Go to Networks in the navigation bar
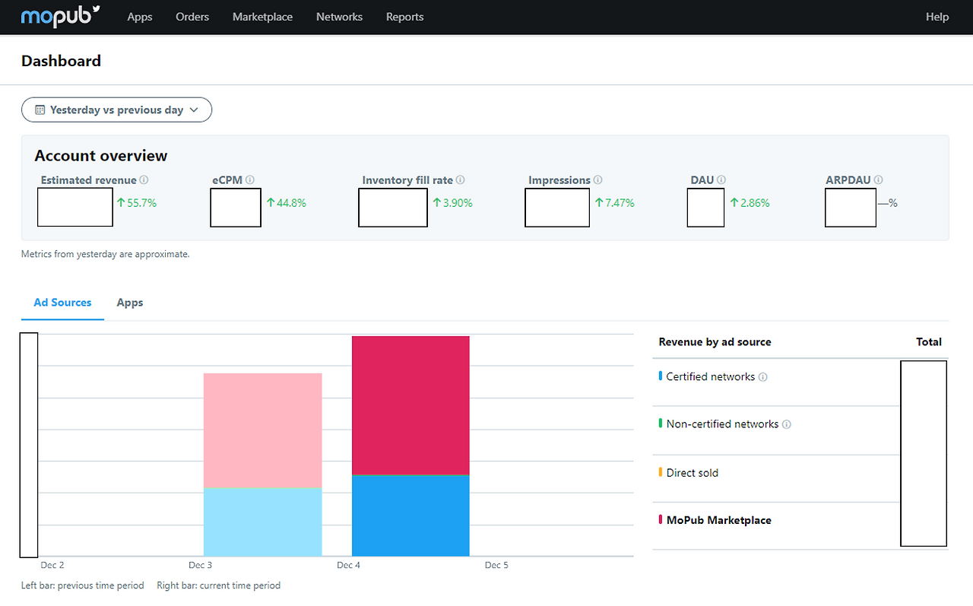973x606 pixels. 339,17
